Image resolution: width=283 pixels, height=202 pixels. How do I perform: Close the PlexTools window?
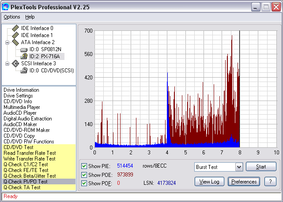276,7
